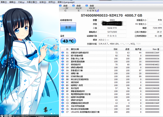Click the firmware field SN03

click(x=112, y=20)
